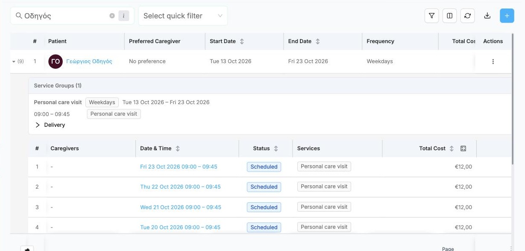Refresh the table with the reload icon
Screen dimensions: 525x251
coord(467,16)
